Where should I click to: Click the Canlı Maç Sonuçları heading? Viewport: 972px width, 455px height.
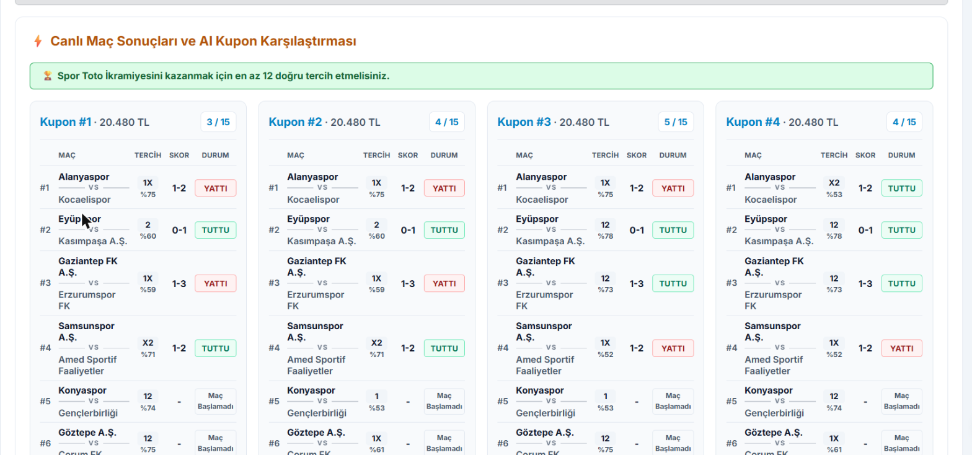click(x=203, y=42)
